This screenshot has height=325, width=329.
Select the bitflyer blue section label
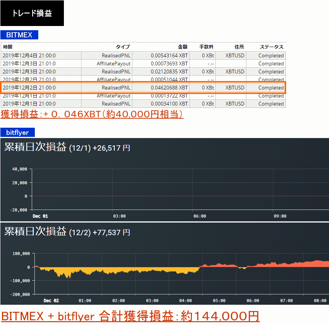coord(18,133)
